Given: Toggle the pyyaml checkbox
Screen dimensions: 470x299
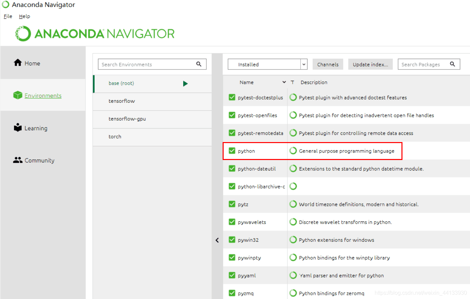Looking at the screenshot, I should point(232,275).
